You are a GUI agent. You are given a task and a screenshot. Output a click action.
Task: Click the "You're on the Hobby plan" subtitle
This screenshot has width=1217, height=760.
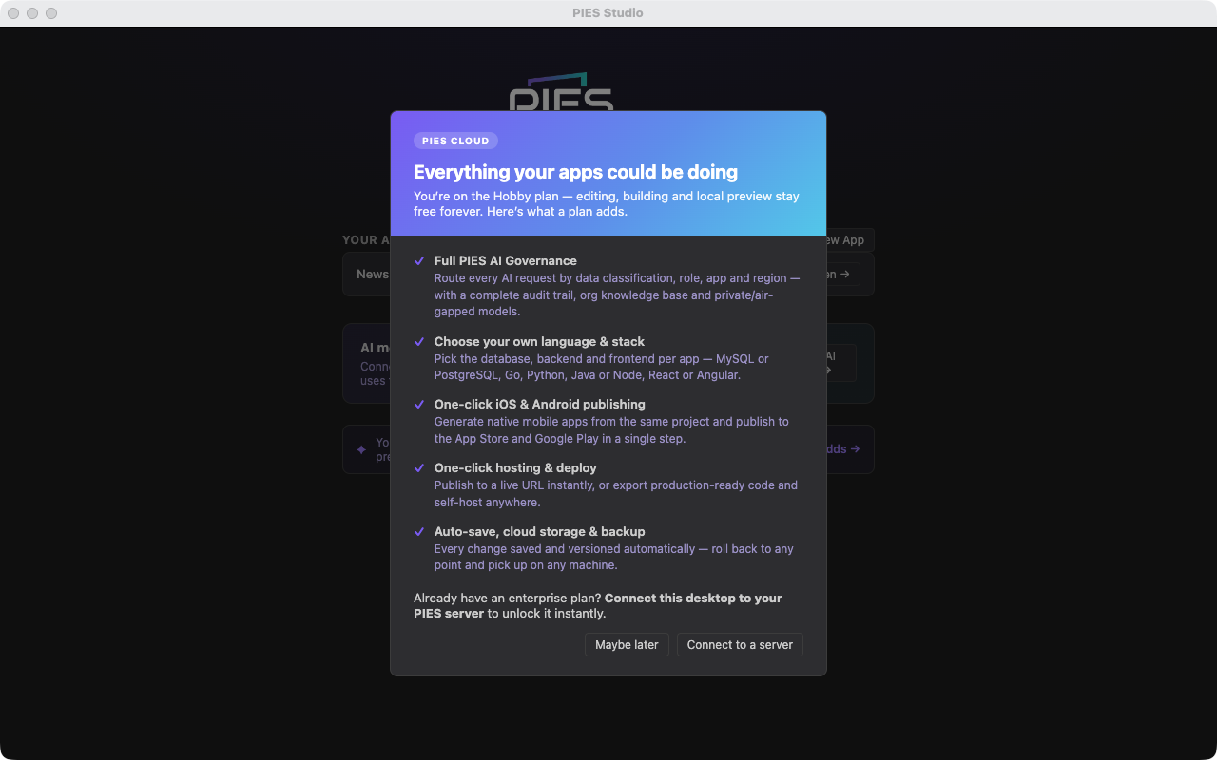pos(607,203)
